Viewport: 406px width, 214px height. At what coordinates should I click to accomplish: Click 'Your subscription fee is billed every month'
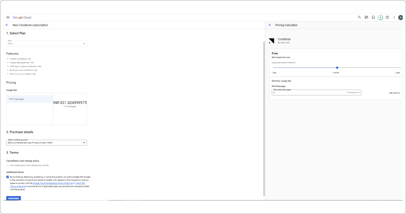tap(29, 165)
